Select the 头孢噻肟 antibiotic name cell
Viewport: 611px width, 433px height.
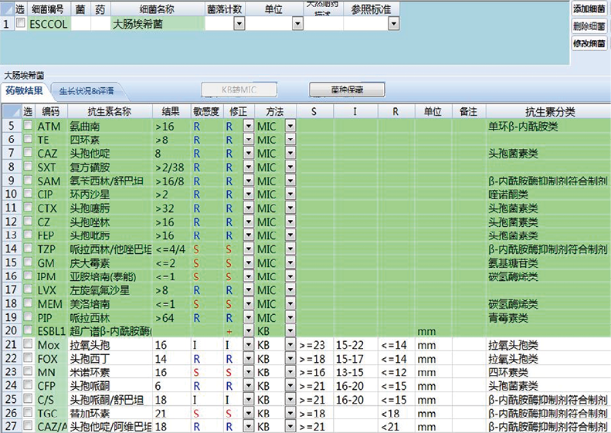110,208
